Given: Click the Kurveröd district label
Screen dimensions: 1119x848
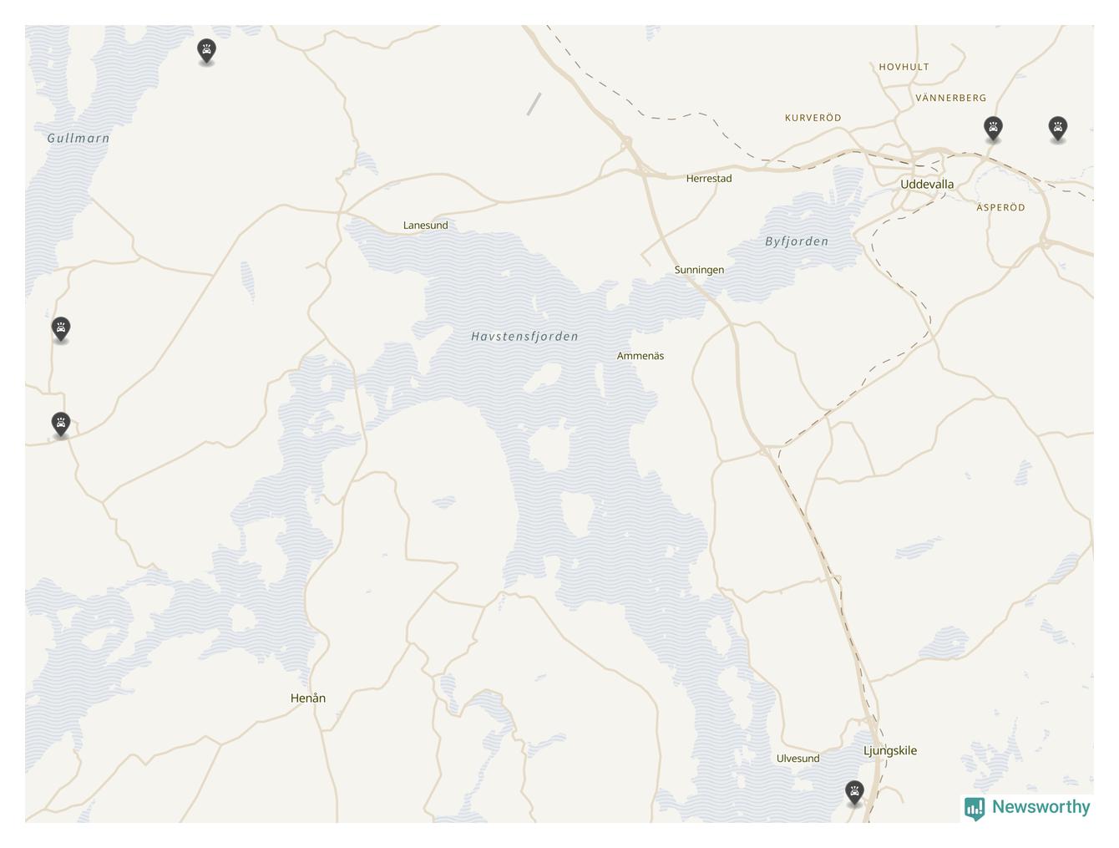Looking at the screenshot, I should pyautogui.click(x=813, y=118).
